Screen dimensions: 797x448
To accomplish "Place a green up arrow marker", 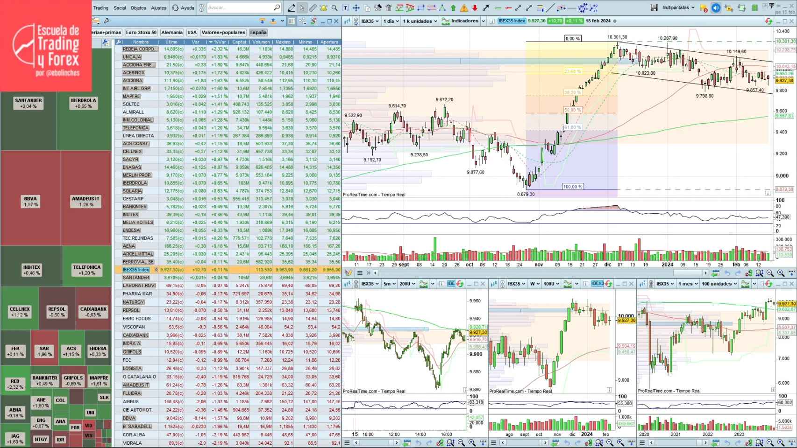I will click(x=453, y=7).
